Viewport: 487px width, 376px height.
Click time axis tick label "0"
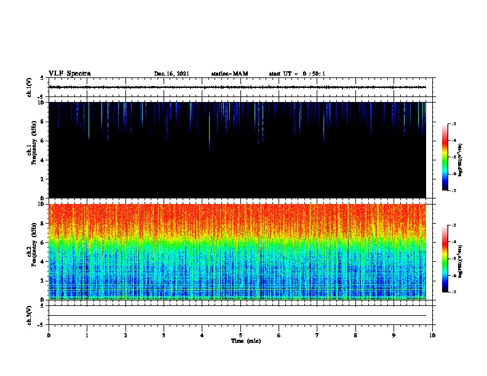(x=49, y=335)
